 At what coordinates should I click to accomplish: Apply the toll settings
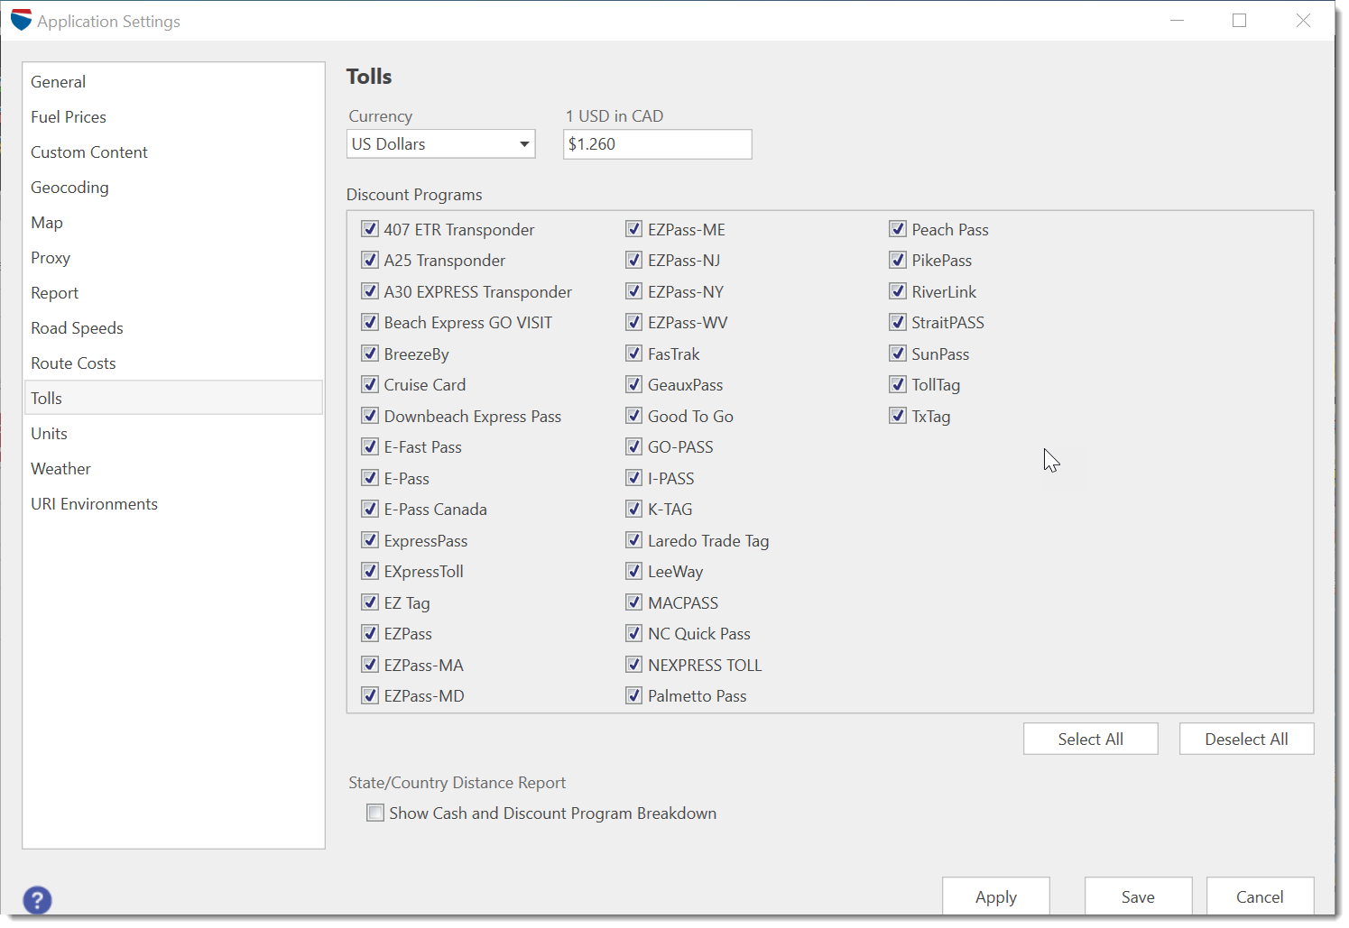(996, 896)
